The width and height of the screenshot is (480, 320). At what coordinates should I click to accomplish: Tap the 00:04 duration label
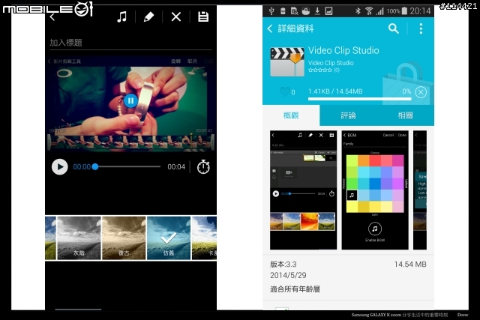(176, 167)
